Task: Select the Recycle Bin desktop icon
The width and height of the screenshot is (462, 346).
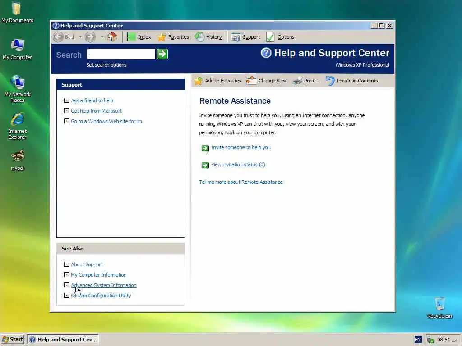Action: [x=439, y=308]
